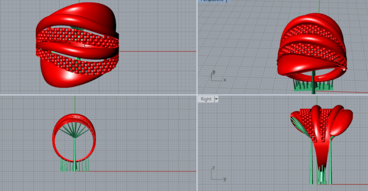Screen dimensions: 368x191
Task: Click the green Y-axis line above top-left ring
Action: 79,1
